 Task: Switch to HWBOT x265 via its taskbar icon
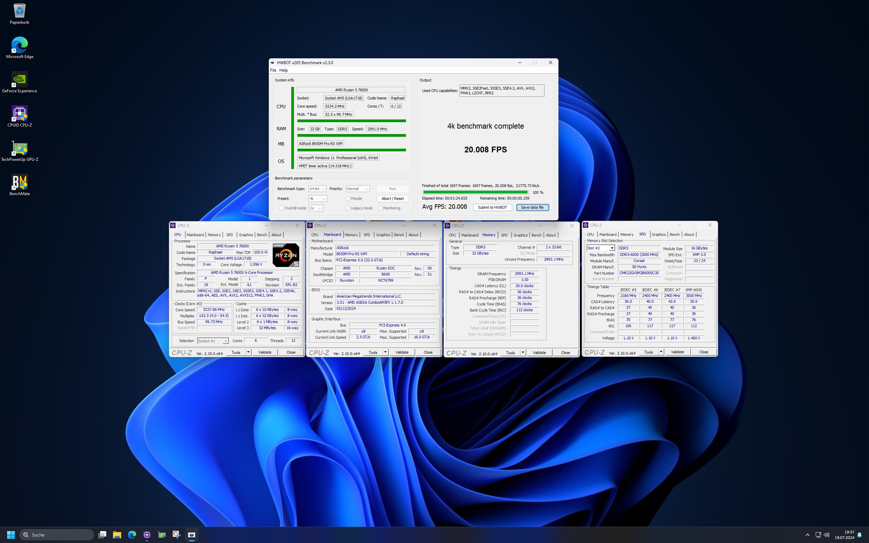192,535
